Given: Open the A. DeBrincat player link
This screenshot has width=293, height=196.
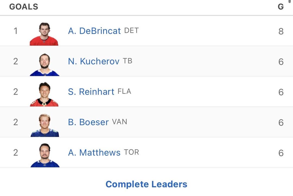Looking at the screenshot, I should 94,31.
